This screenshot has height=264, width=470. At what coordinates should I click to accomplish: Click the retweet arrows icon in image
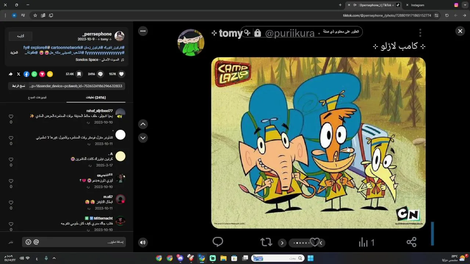[x=266, y=242]
